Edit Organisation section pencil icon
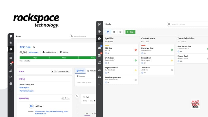The height and width of the screenshot is (117, 208). [62, 98]
